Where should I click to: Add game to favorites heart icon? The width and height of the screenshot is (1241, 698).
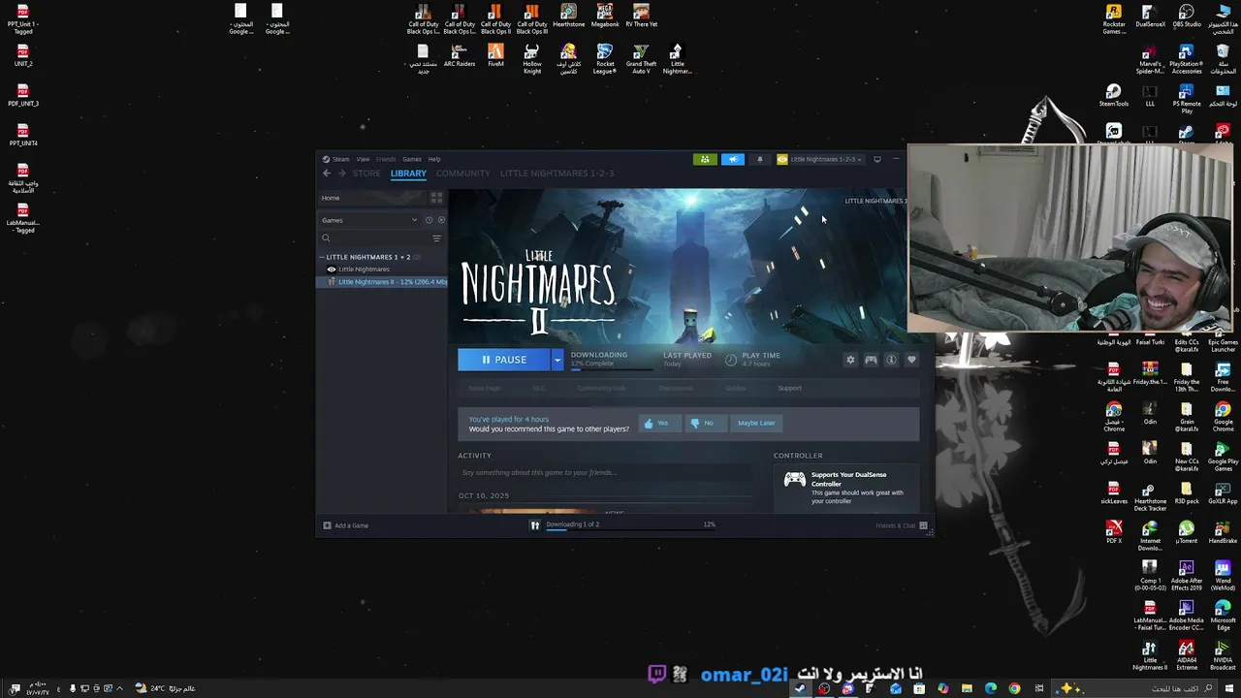coord(911,360)
